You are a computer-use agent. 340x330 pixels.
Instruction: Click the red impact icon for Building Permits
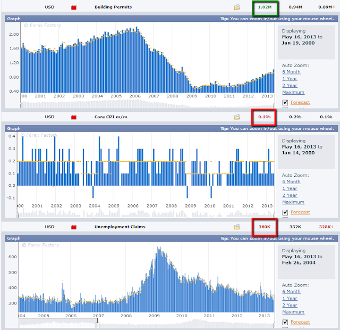[x=74, y=7]
